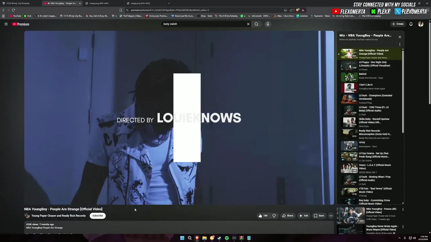Play 'I Don't Like It' in mix

[370, 88]
